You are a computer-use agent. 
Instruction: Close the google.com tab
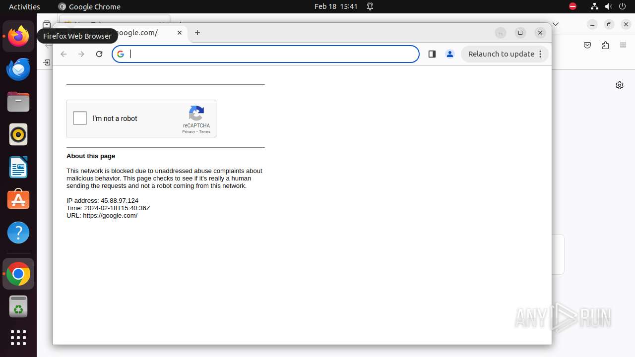(x=180, y=33)
